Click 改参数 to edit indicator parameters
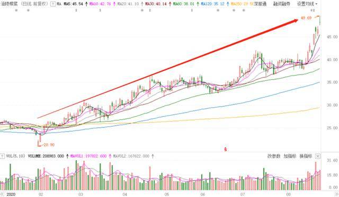Viewport: 339px width, 197px height. (274, 156)
